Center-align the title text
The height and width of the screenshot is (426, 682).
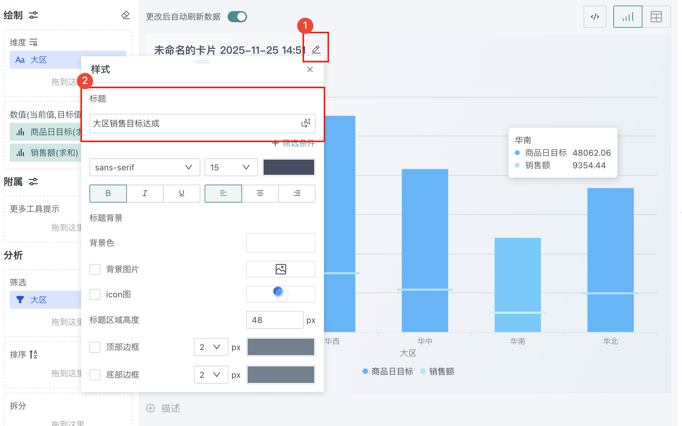pos(260,193)
